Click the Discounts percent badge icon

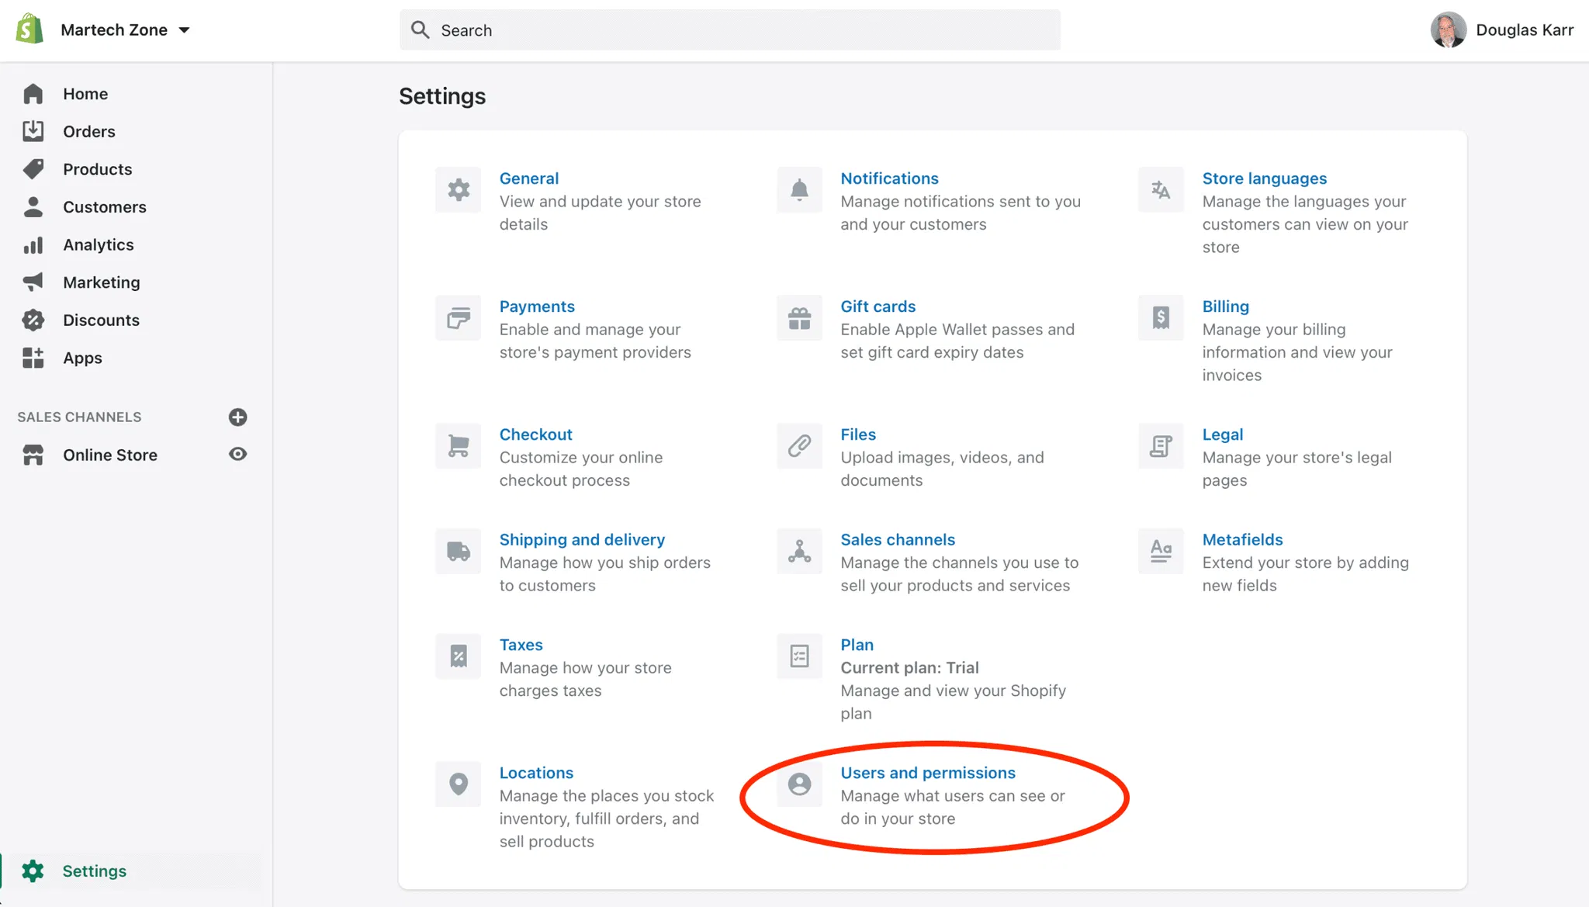click(33, 320)
